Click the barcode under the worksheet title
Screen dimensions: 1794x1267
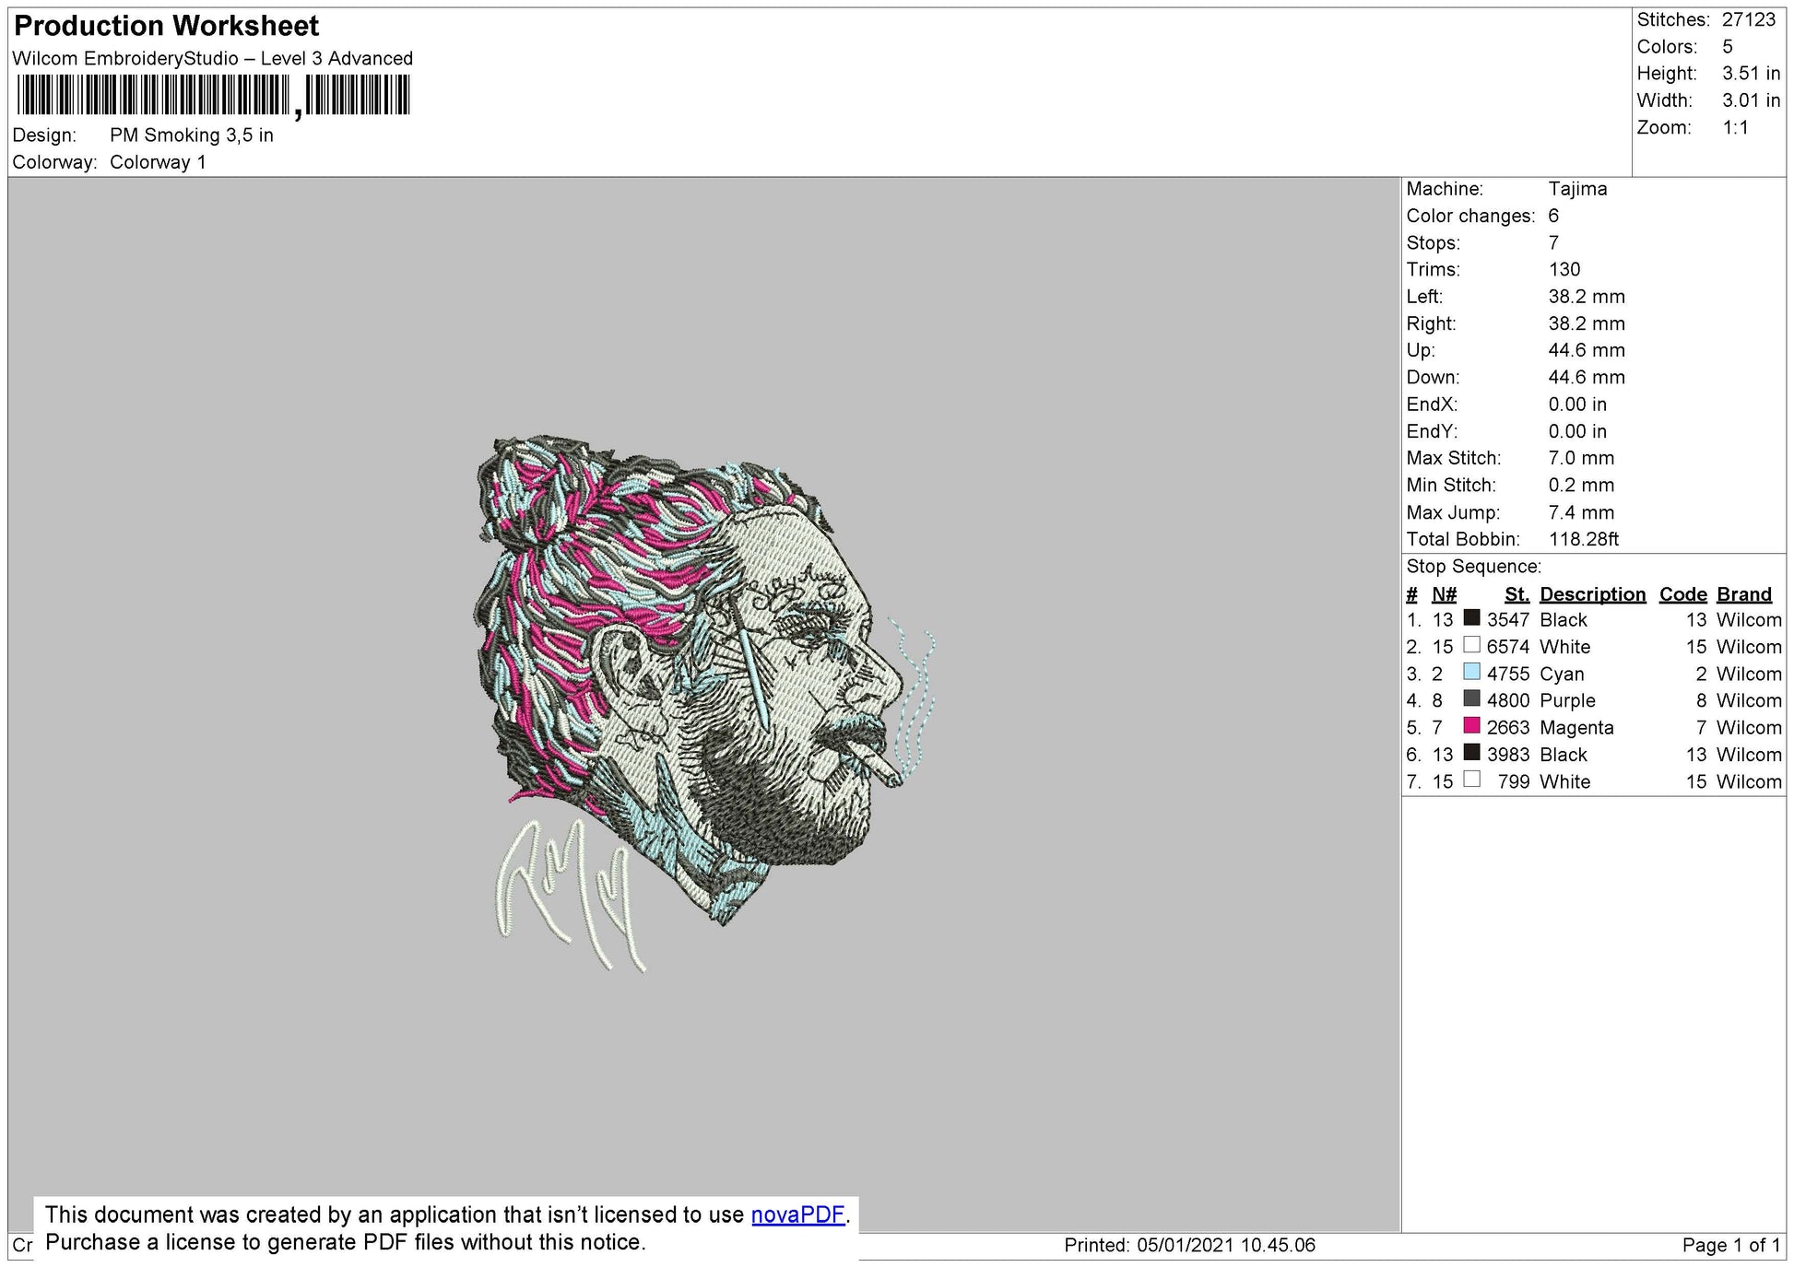[213, 96]
